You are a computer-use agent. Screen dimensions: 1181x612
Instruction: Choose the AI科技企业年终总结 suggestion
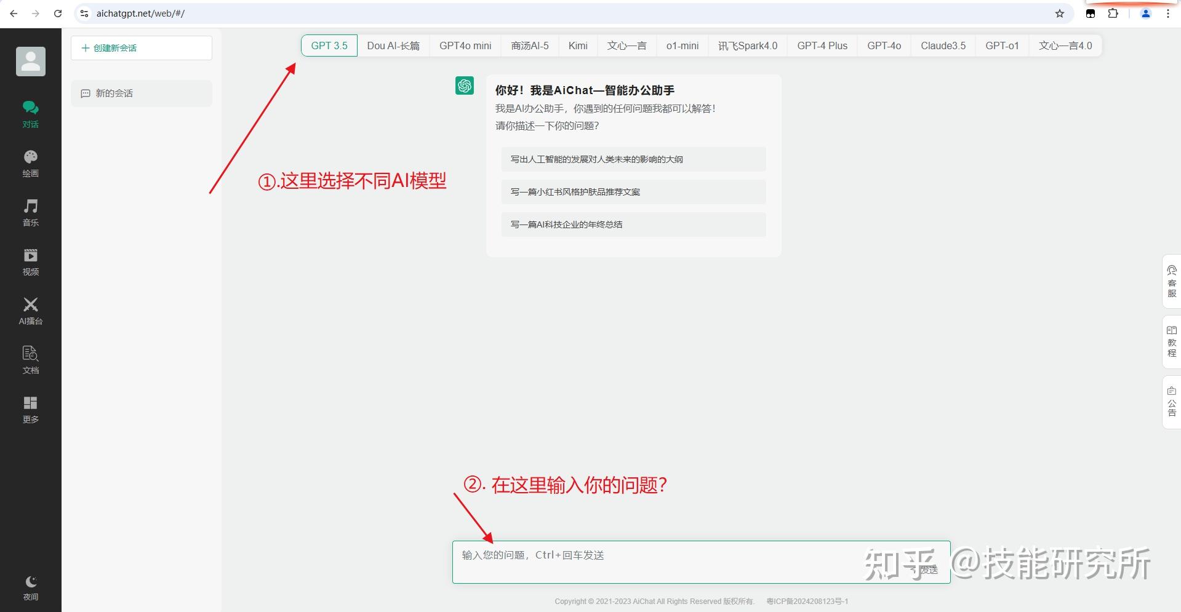click(x=634, y=225)
